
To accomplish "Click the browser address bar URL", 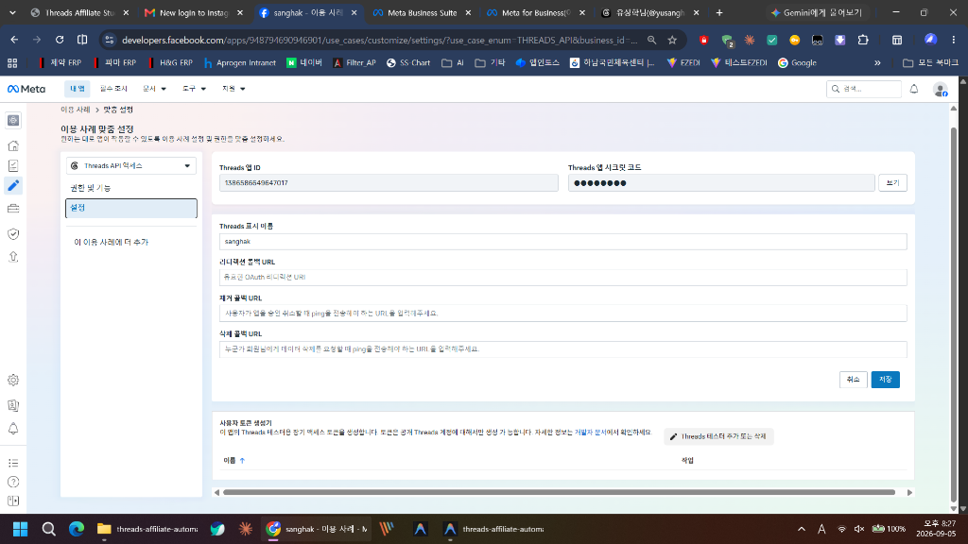I will coord(380,40).
